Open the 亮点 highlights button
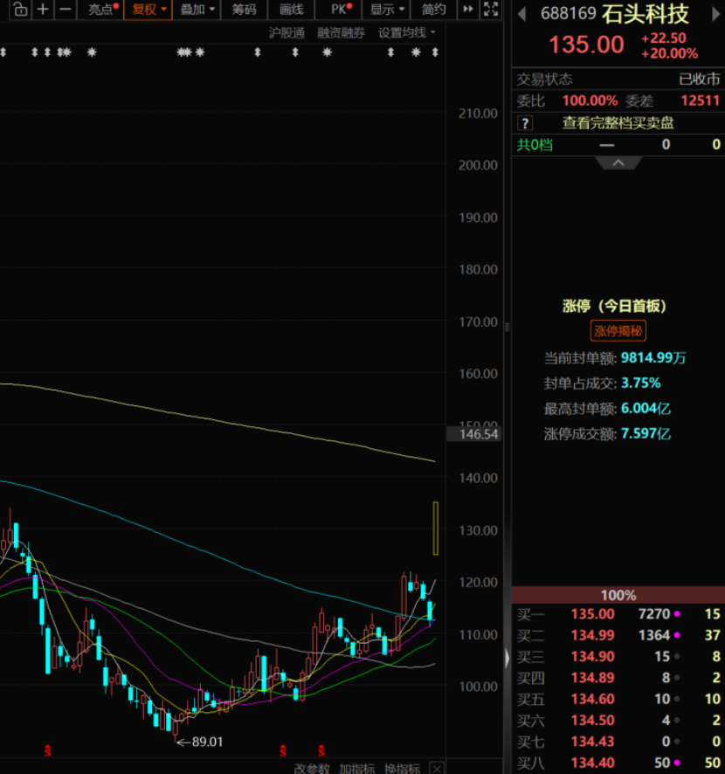This screenshot has width=725, height=774. coord(102,9)
